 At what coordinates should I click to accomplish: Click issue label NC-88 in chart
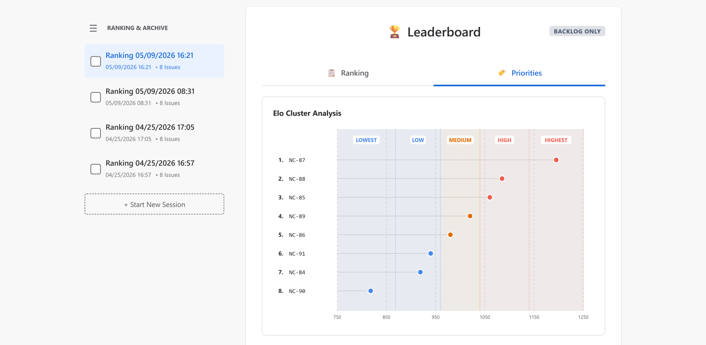click(297, 179)
